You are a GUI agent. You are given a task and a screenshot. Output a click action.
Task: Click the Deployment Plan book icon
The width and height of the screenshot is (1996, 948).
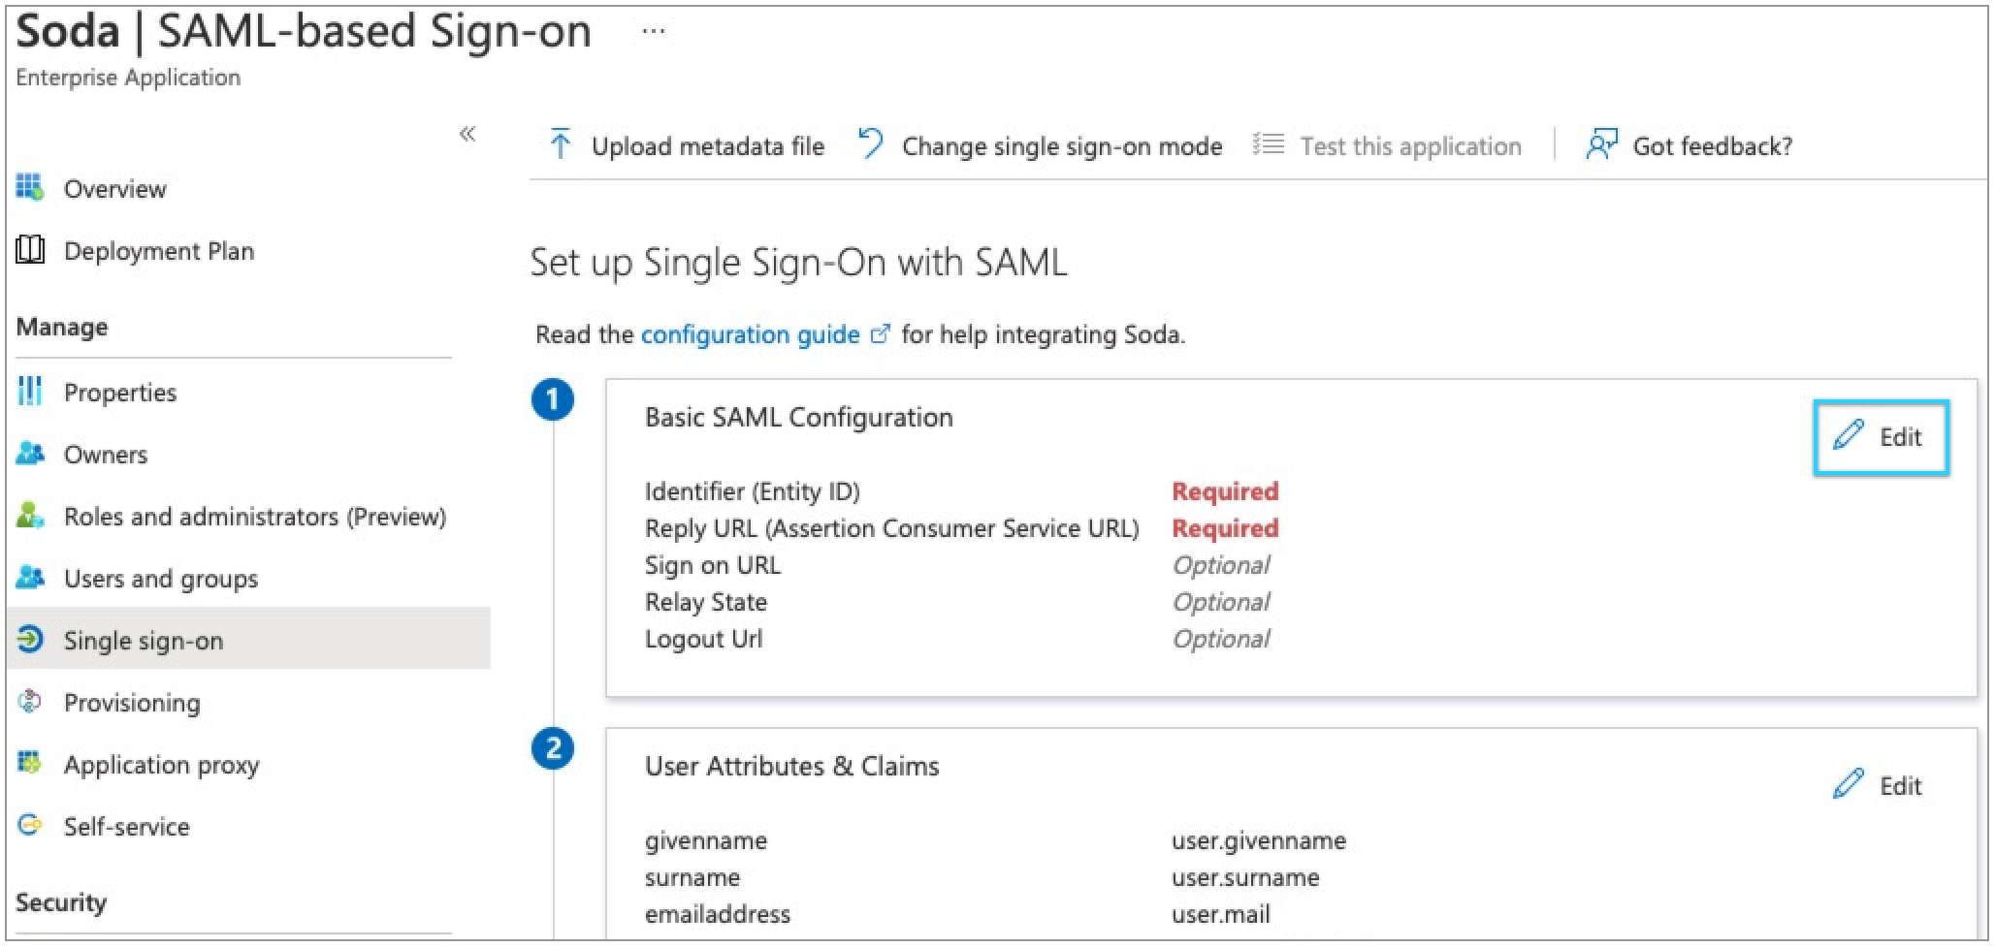[x=30, y=250]
